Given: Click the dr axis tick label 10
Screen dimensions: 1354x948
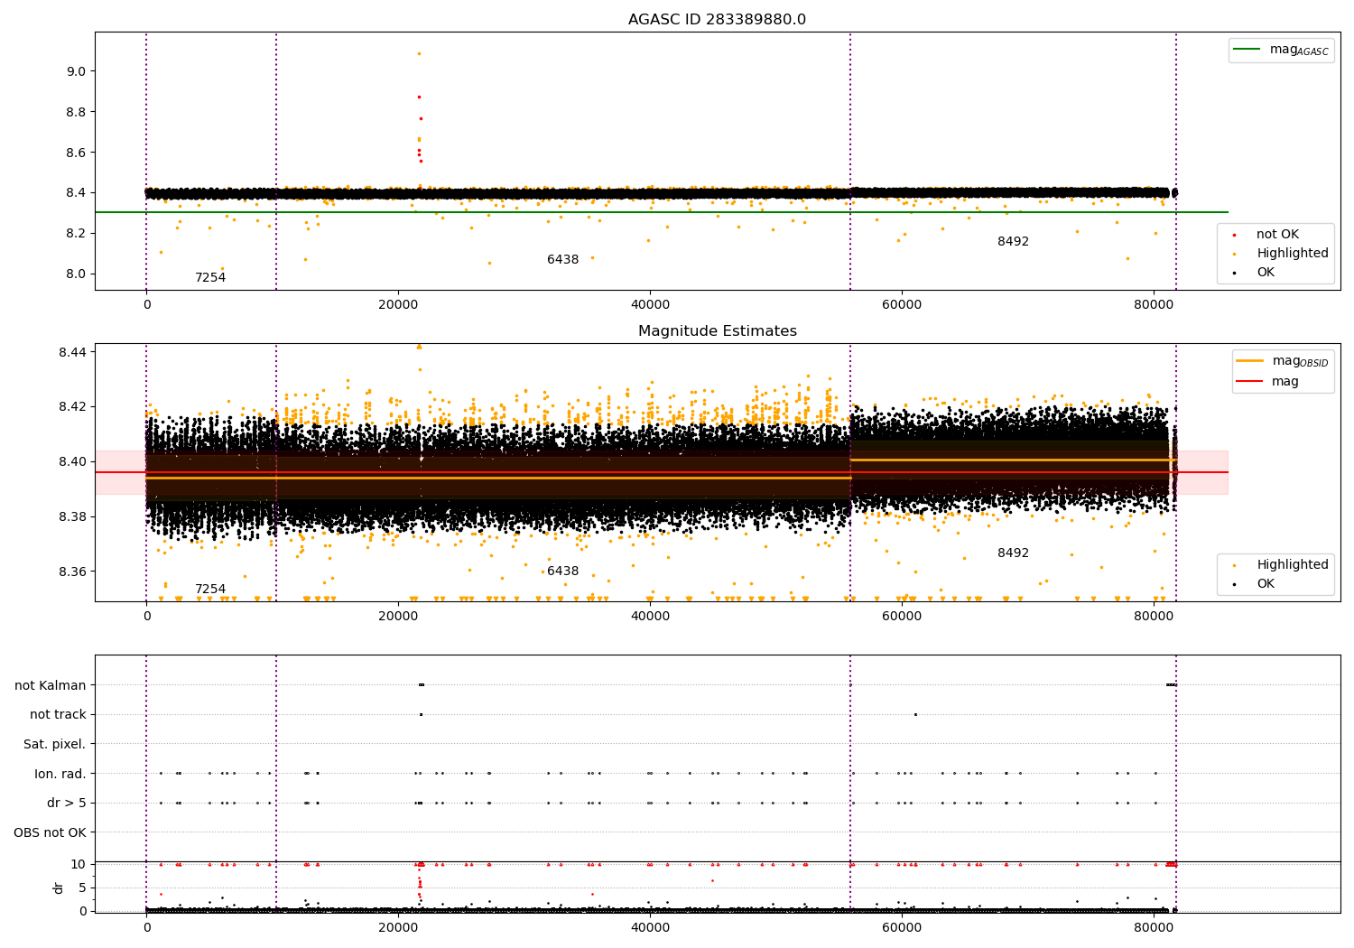Looking at the screenshot, I should pyautogui.click(x=79, y=864).
